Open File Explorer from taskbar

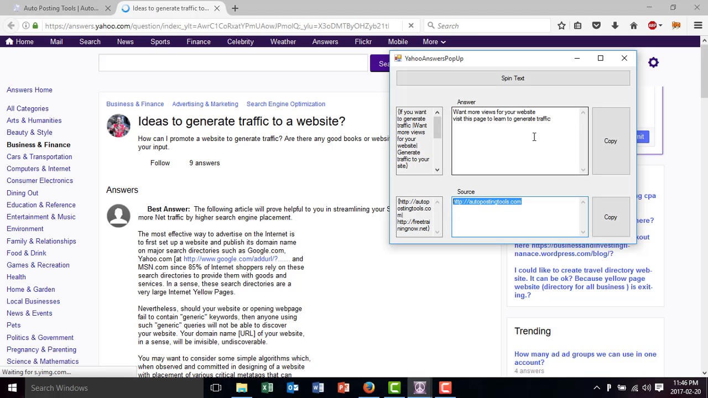click(x=242, y=387)
